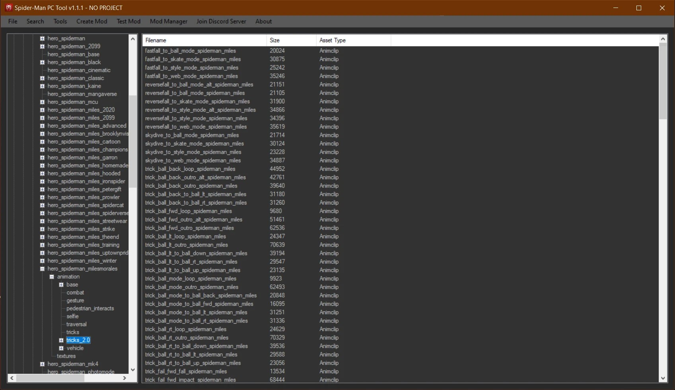The image size is (675, 390).
Task: Select the textures folder
Action: pyautogui.click(x=66, y=356)
